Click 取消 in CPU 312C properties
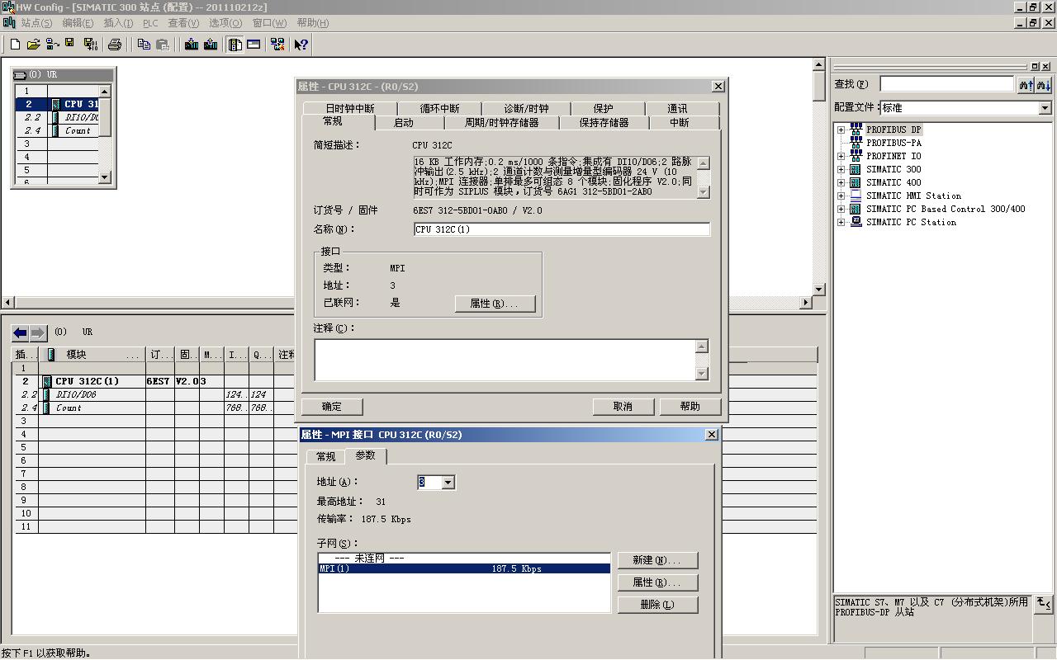1057x660 pixels. (623, 406)
